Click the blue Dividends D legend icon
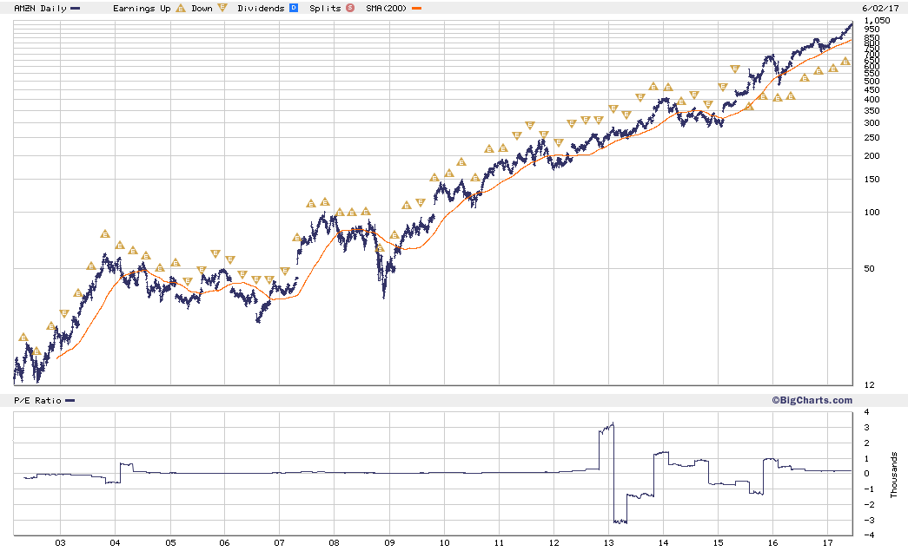908x551 pixels. (x=294, y=8)
